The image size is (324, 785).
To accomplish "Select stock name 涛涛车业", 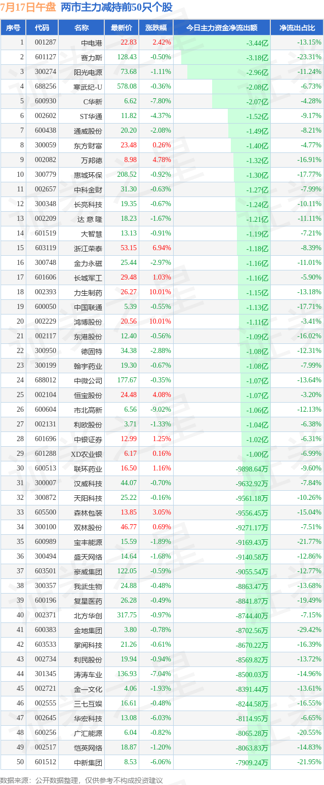I will pyautogui.click(x=88, y=674).
